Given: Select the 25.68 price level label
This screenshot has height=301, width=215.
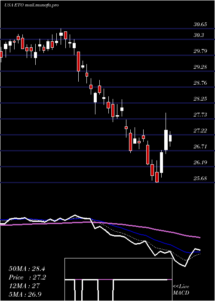Looking at the screenshot, I should (x=200, y=178).
